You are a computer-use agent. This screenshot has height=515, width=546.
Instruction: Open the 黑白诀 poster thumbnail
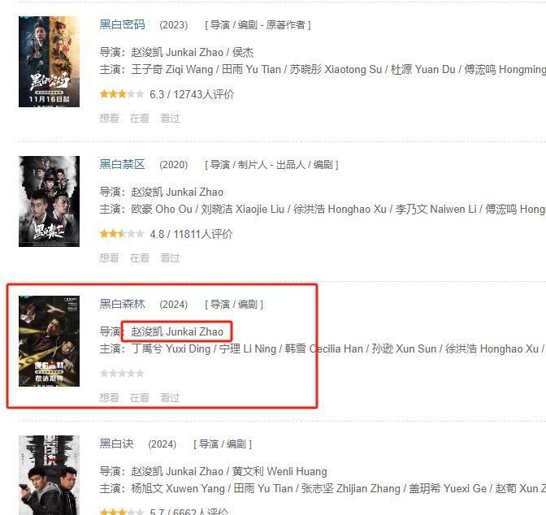49,475
